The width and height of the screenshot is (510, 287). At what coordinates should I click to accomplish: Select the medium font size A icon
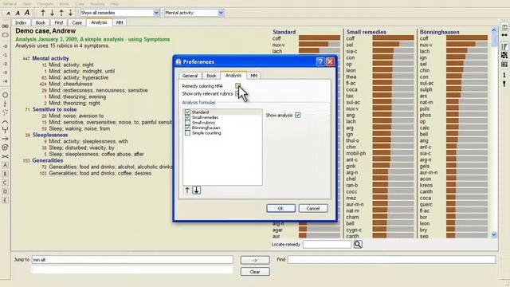point(18,13)
